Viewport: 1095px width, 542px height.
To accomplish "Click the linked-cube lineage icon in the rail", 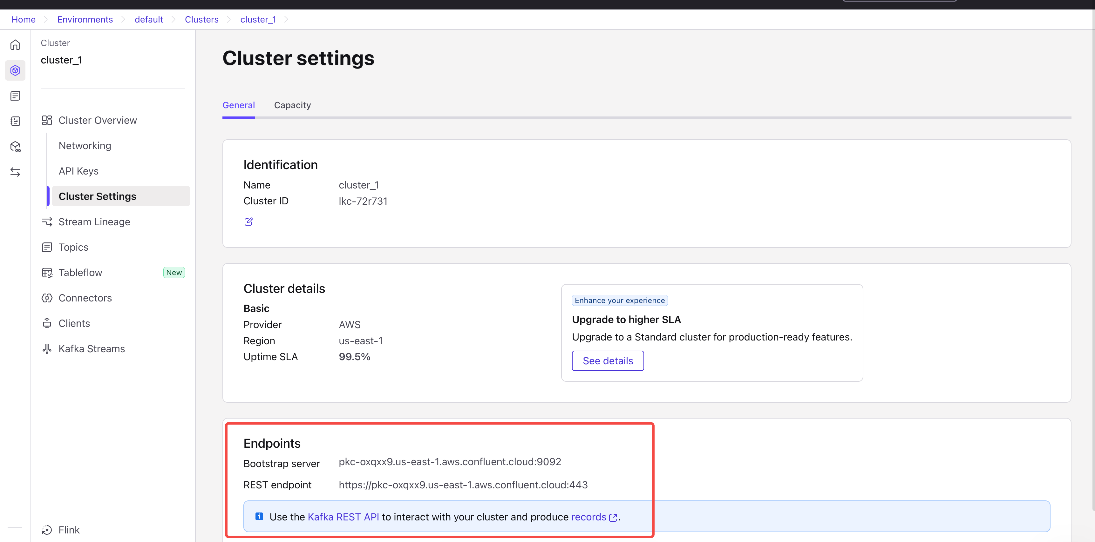I will click(x=15, y=146).
